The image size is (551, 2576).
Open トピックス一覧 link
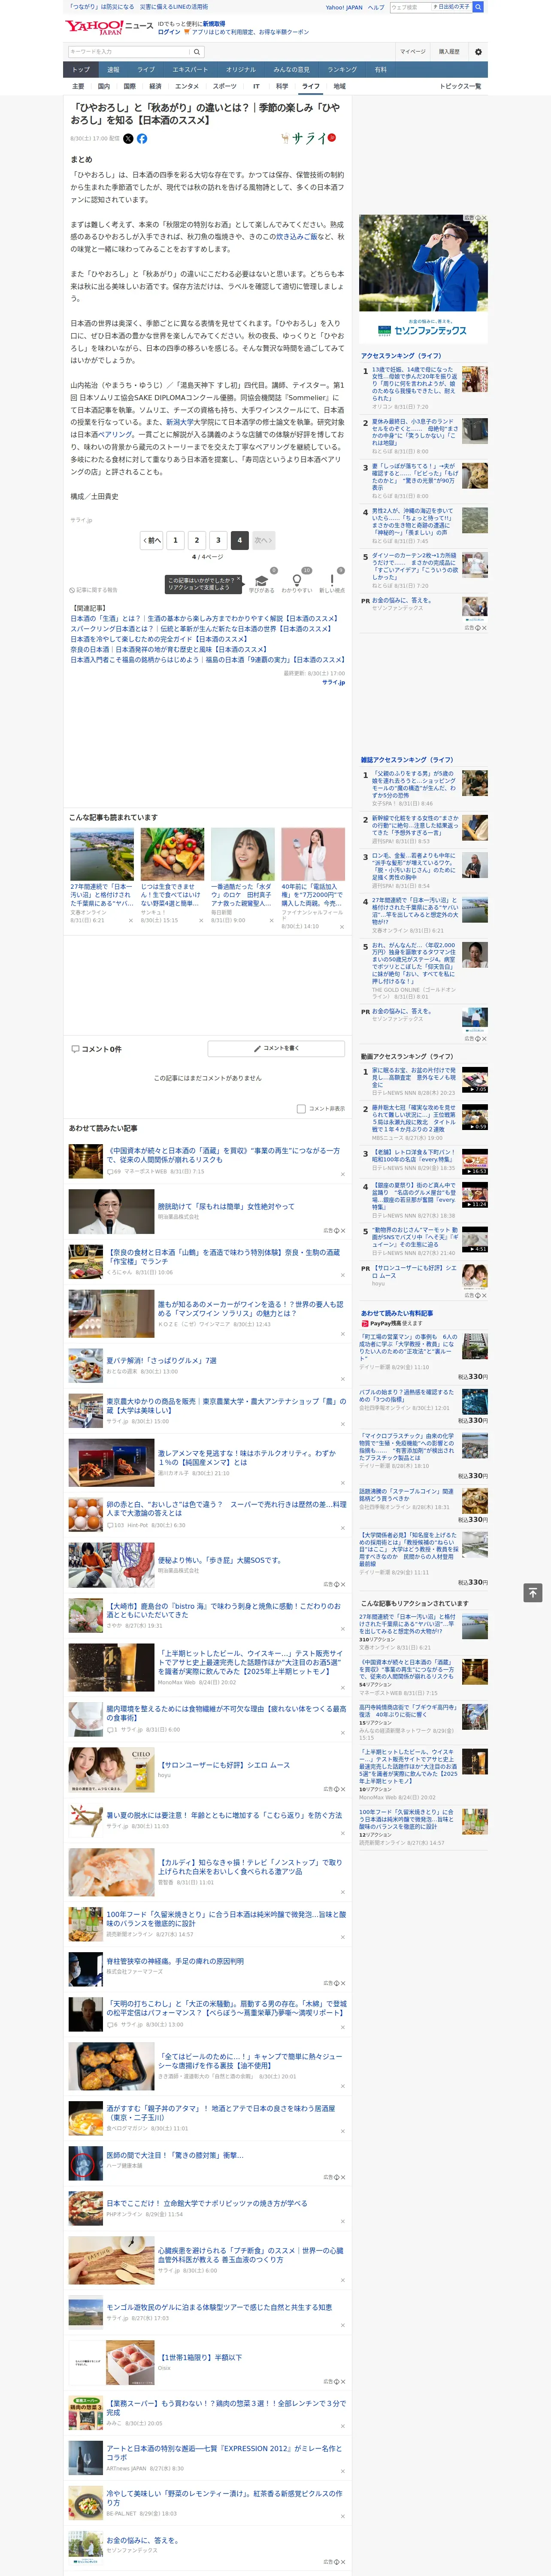pos(460,86)
